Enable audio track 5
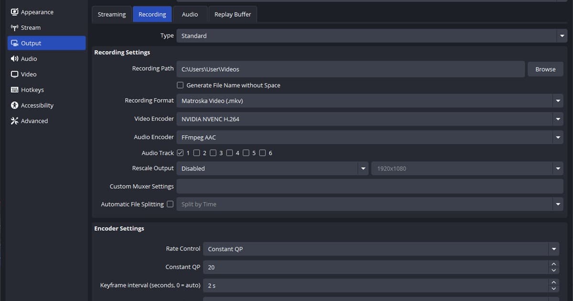Viewport: 573px width, 301px height. pos(246,153)
